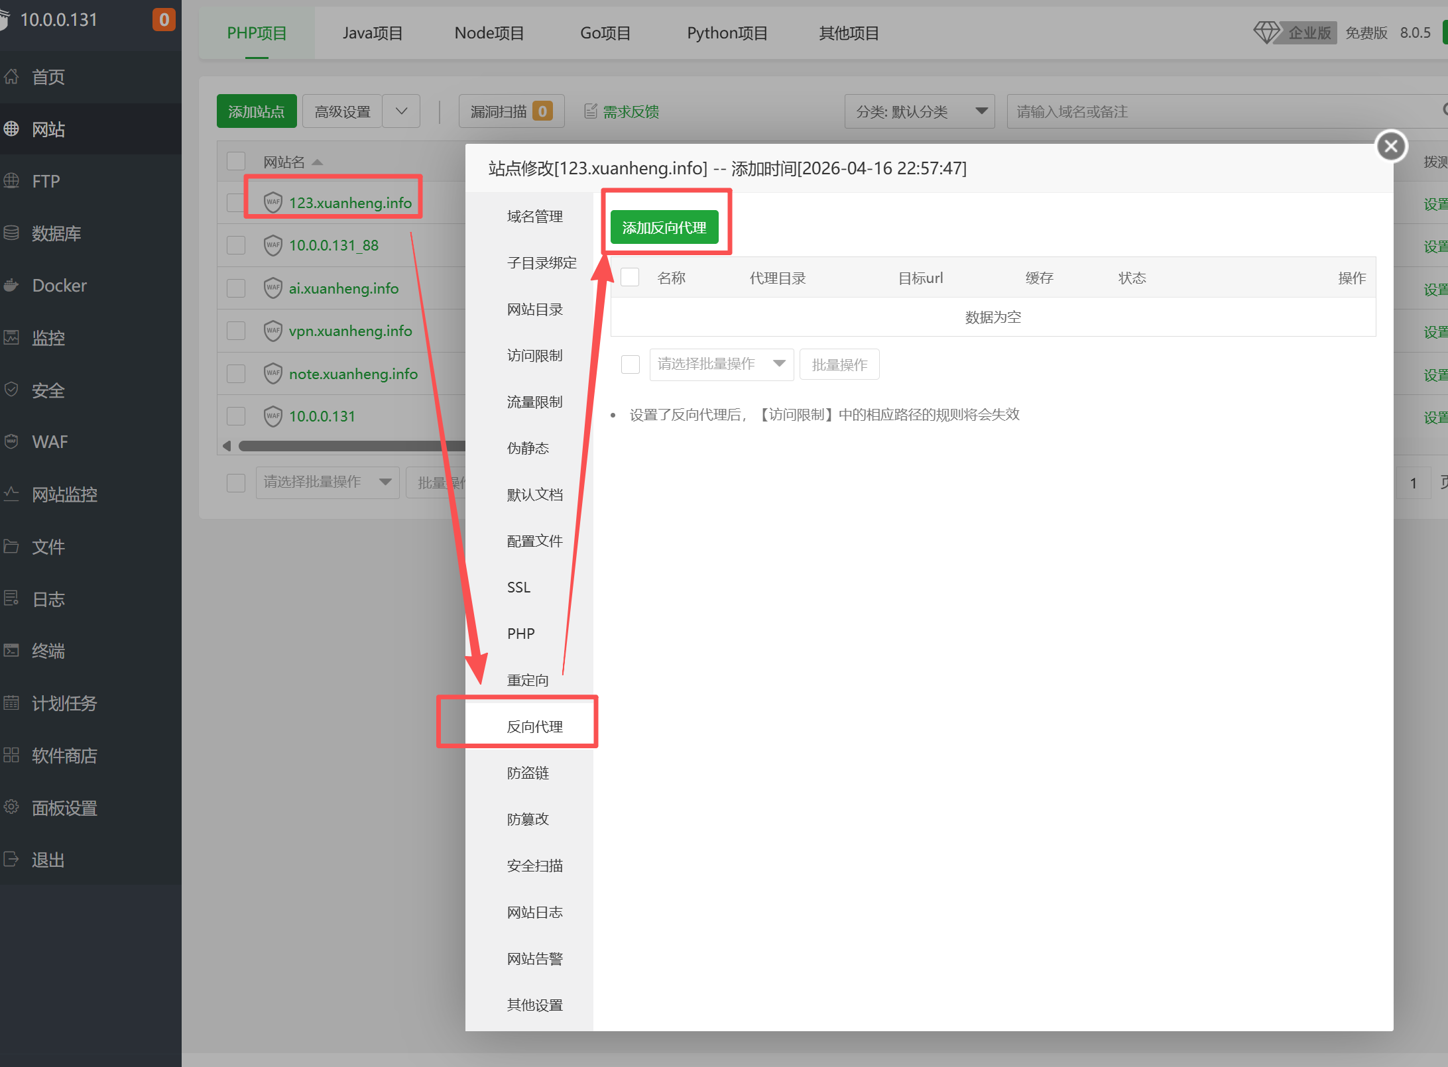
Task: Toggle select-all checkbox in proxy table header
Action: coord(630,278)
